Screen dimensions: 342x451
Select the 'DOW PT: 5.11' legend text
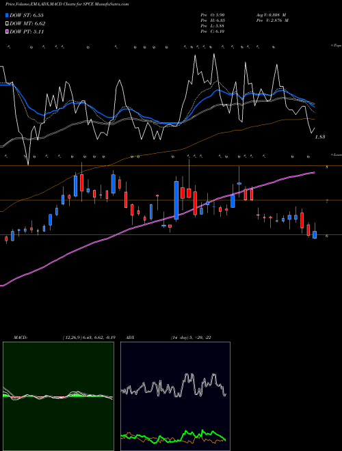pos(27,31)
